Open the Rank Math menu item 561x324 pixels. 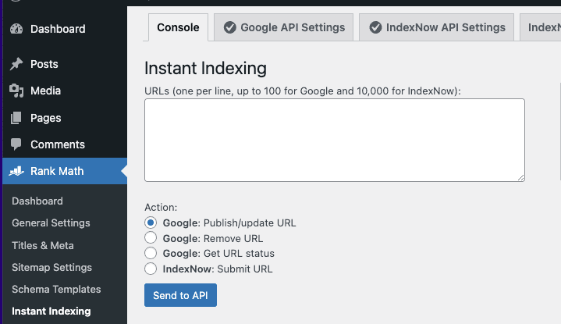[65, 171]
